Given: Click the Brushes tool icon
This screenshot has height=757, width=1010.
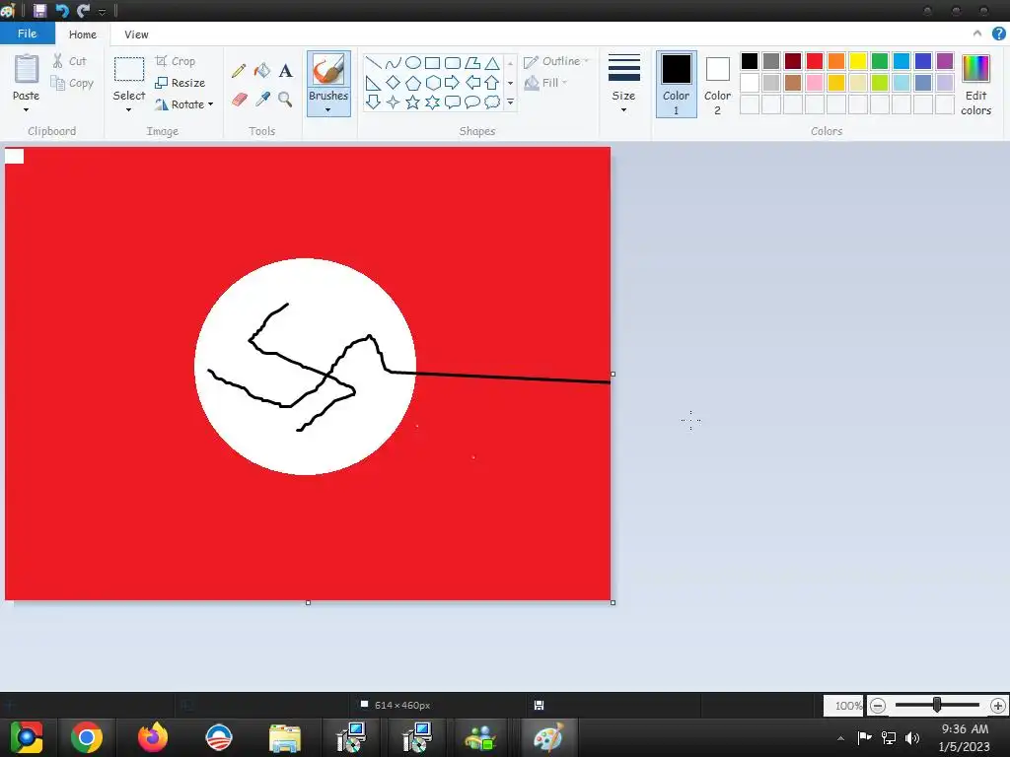Looking at the screenshot, I should pos(328,70).
